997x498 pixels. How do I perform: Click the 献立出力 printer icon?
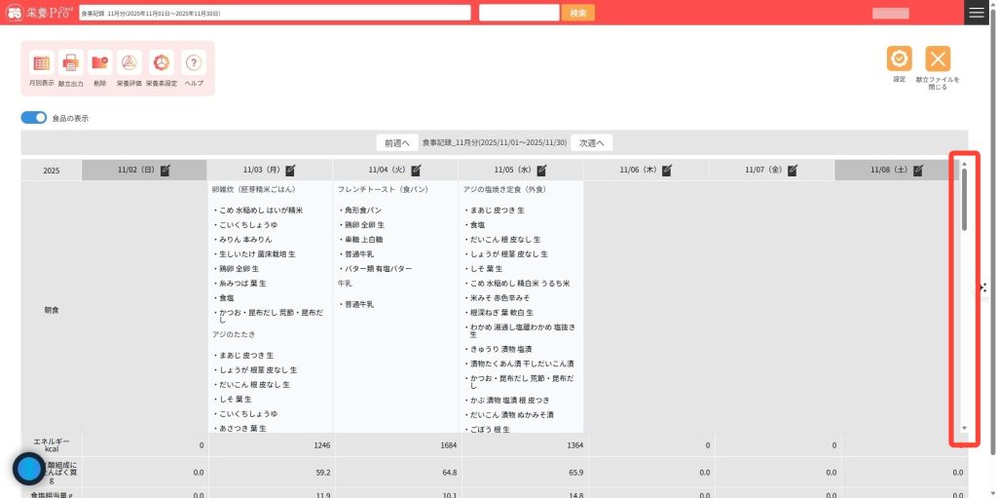71,63
